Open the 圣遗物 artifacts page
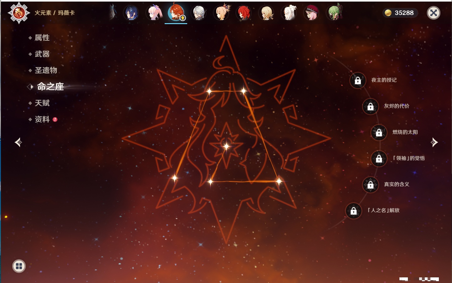 (46, 70)
